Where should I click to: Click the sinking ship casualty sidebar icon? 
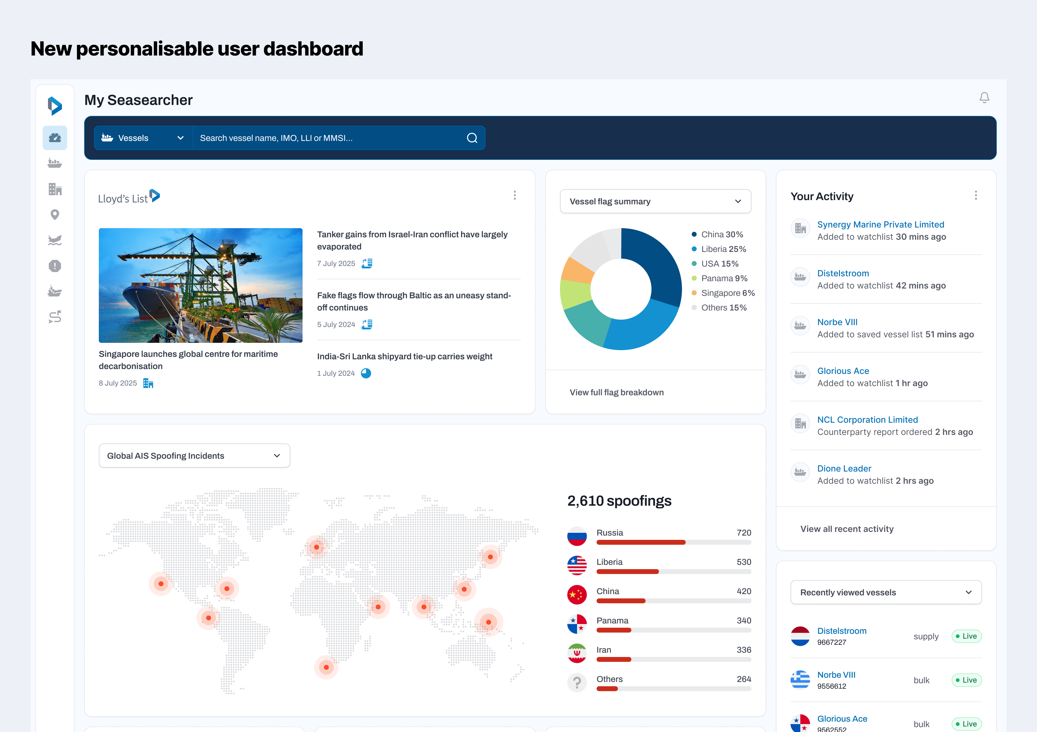pos(55,240)
